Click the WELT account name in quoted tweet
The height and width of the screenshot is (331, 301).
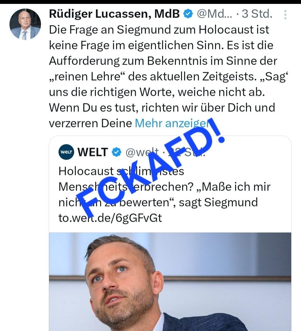point(93,152)
